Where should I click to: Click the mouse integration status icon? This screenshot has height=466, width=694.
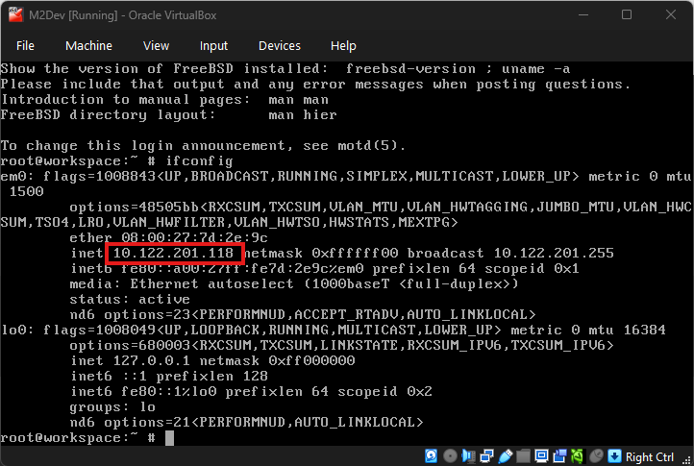click(595, 456)
